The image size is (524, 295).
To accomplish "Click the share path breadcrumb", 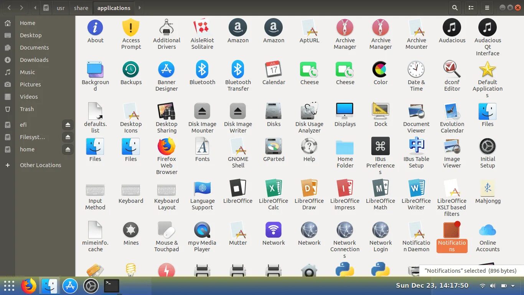I will (81, 8).
